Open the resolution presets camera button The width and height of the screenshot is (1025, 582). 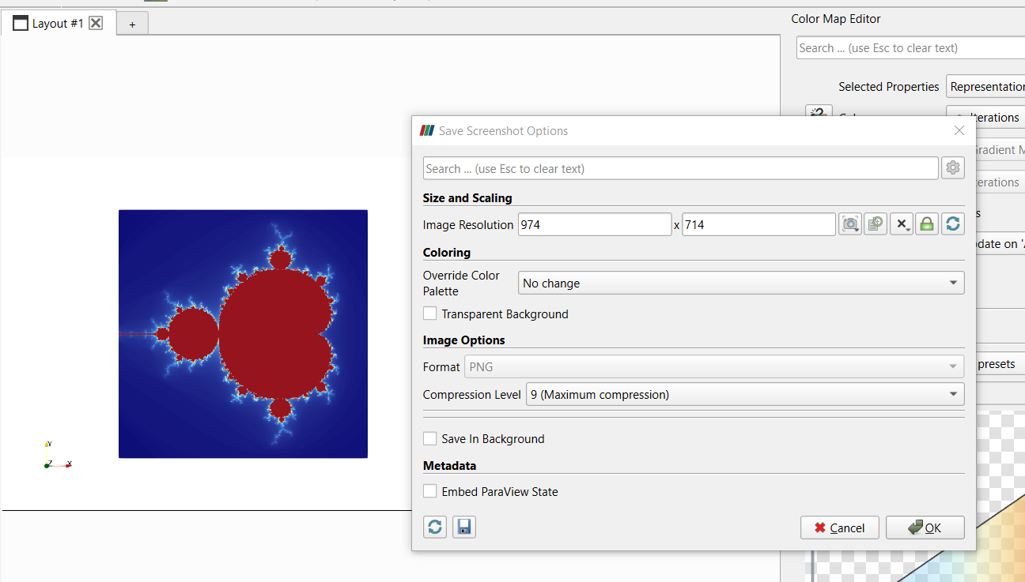click(850, 224)
